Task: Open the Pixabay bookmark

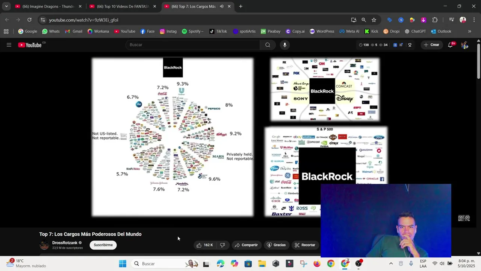Action: point(271,31)
